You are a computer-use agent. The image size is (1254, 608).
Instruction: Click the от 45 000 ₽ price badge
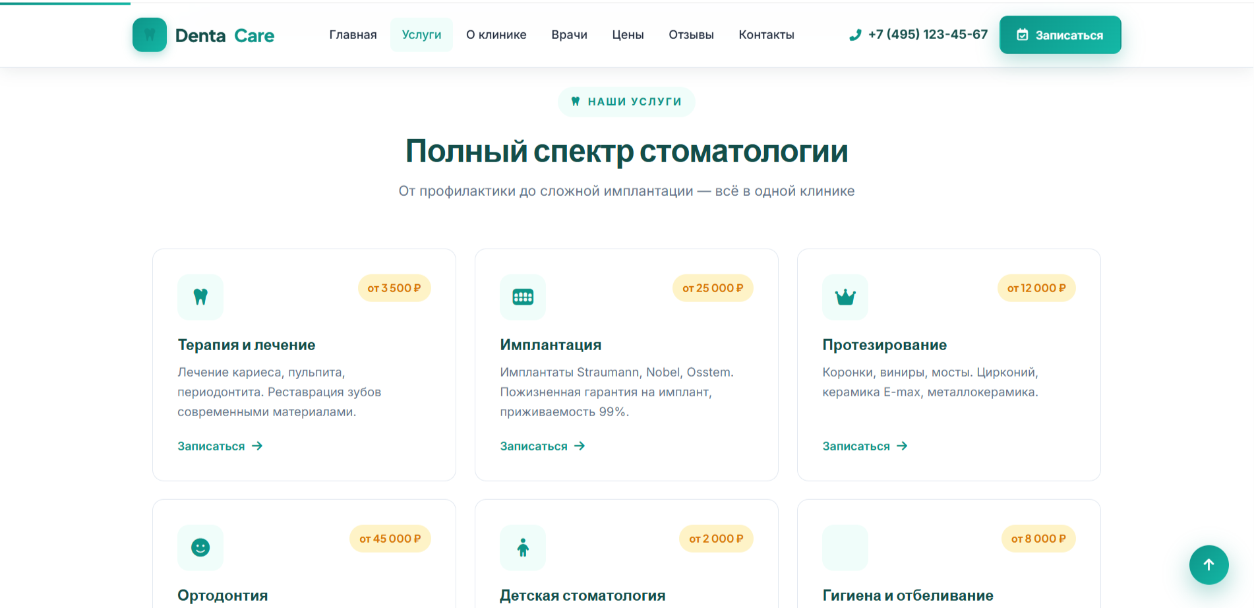(x=390, y=539)
